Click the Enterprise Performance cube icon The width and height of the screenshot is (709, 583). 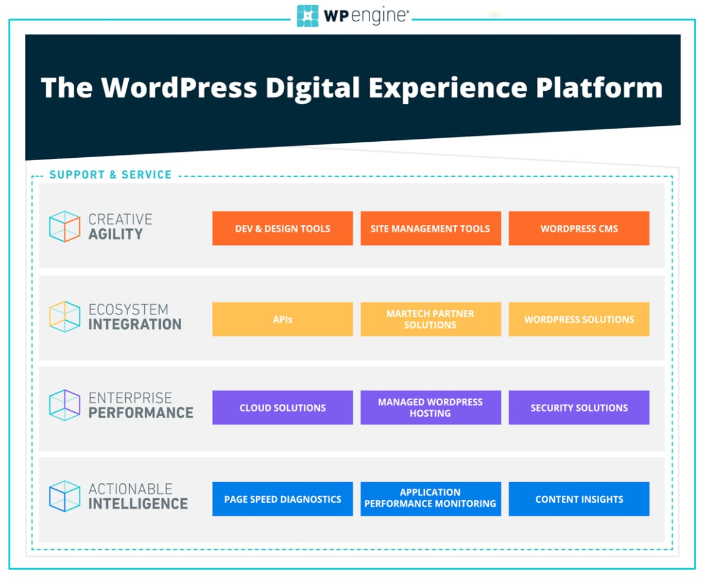(x=65, y=405)
